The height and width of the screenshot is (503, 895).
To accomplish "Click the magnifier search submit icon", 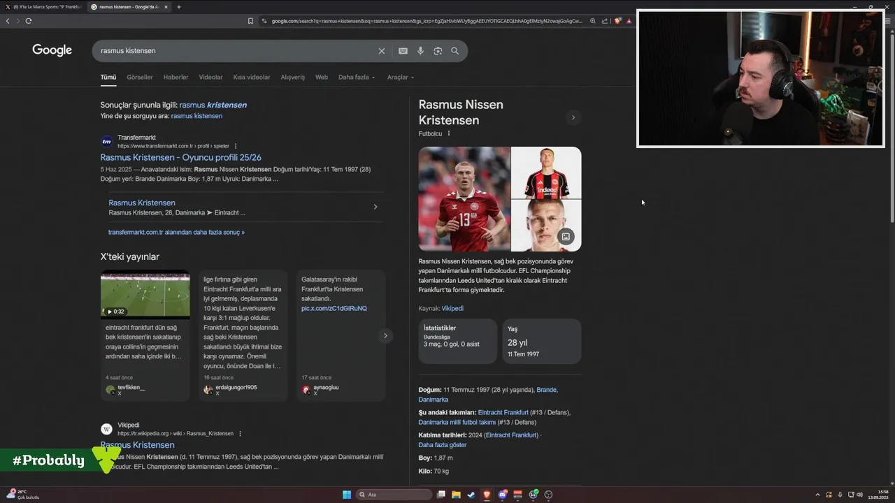I will click(454, 51).
